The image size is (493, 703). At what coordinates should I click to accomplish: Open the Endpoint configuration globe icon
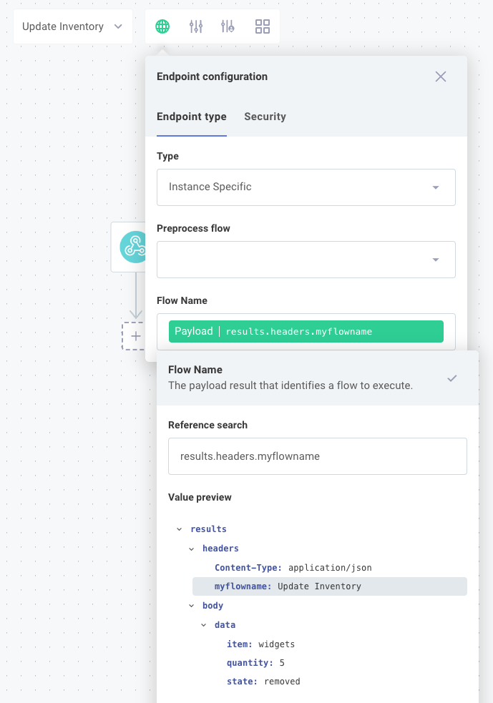tap(162, 26)
